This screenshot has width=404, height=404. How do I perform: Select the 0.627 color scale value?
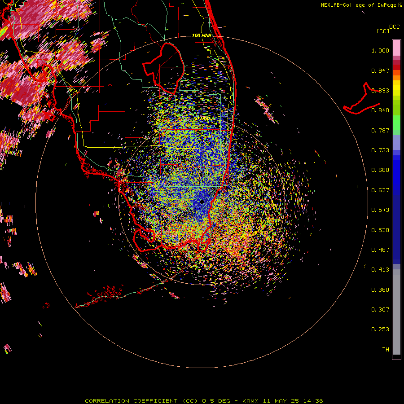tap(380, 190)
